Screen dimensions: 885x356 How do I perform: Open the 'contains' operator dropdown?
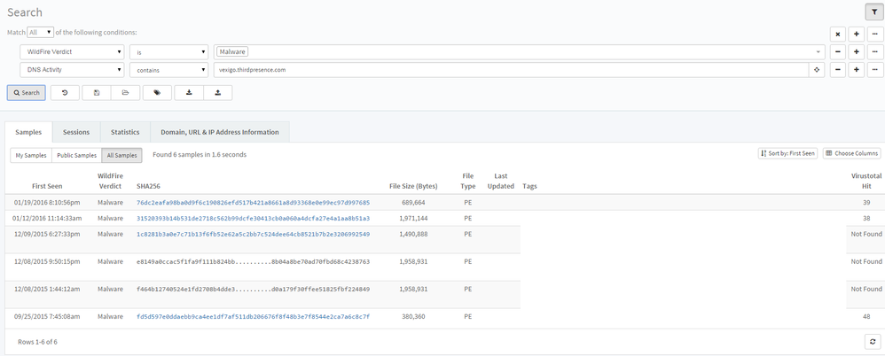coord(168,70)
